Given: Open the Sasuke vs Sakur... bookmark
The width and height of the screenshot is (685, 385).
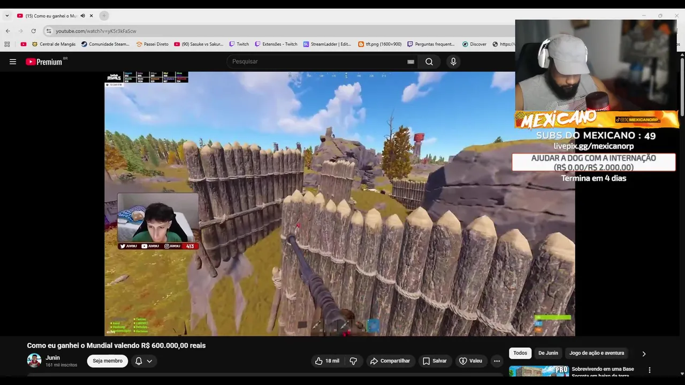Looking at the screenshot, I should (x=199, y=44).
